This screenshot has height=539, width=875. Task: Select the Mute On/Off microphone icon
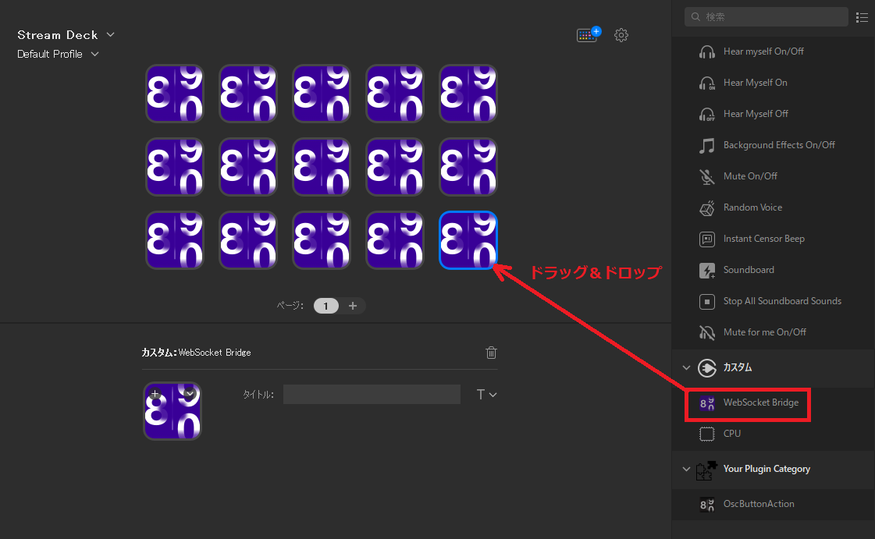tap(707, 177)
